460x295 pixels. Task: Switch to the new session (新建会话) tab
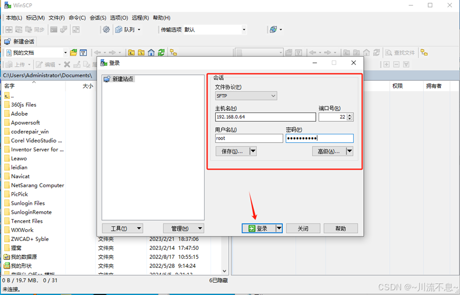[x=20, y=41]
